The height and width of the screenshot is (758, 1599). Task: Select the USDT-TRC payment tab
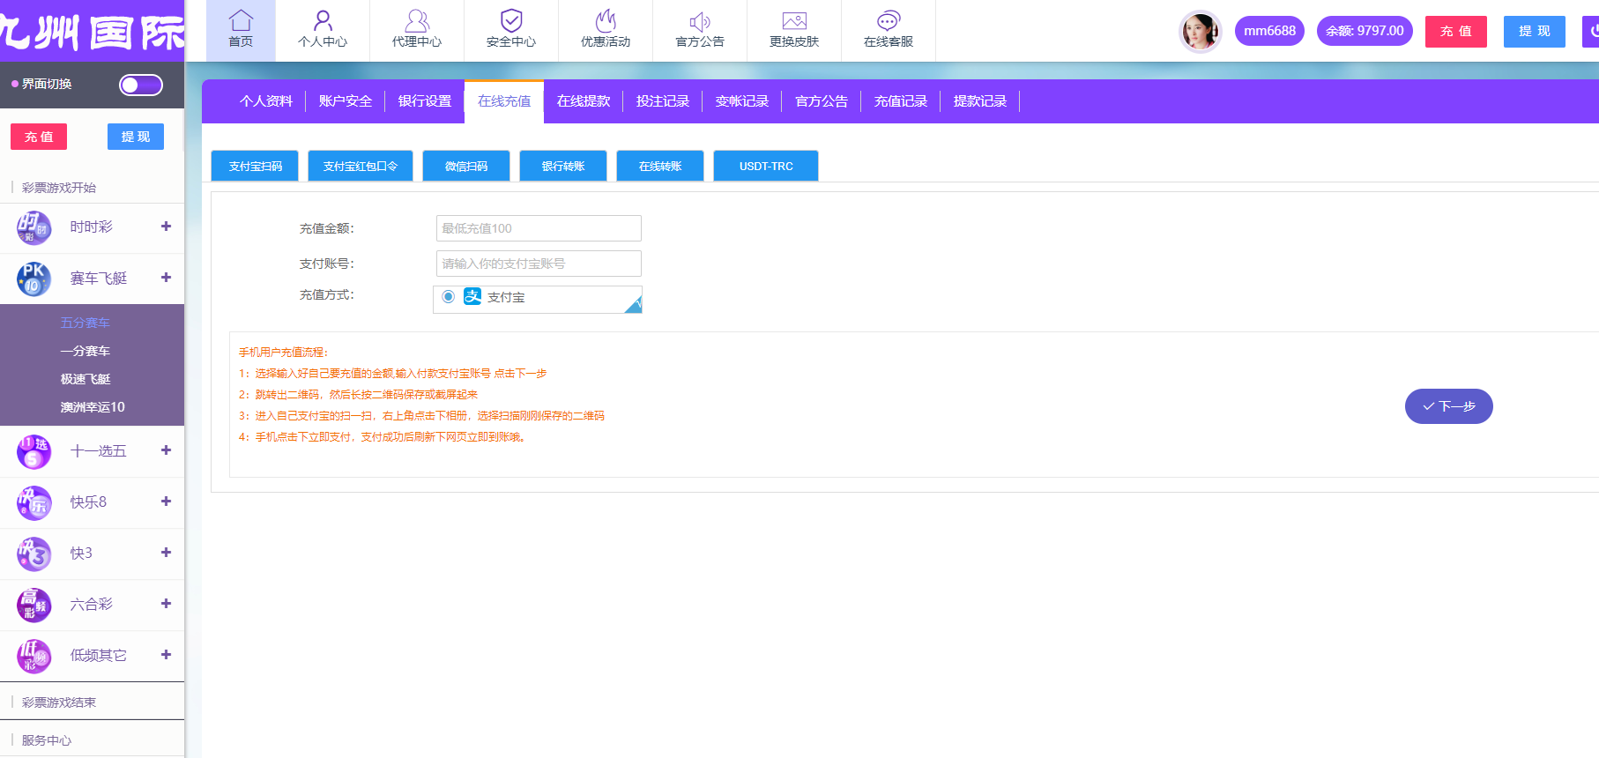click(x=766, y=166)
